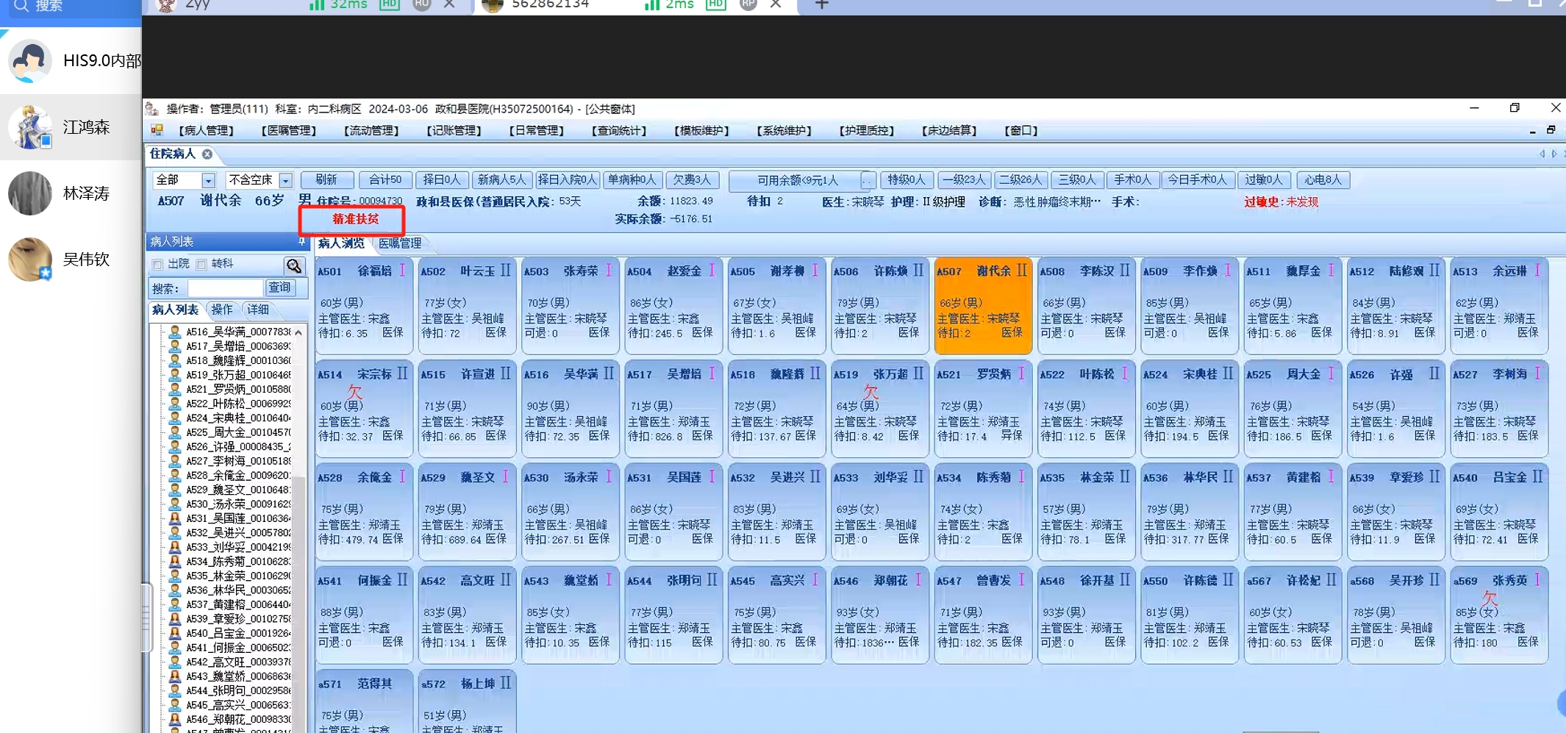Image resolution: width=1566 pixels, height=733 pixels.
Task: Click the patient icon beside A540_吕宝金
Action: [175, 633]
